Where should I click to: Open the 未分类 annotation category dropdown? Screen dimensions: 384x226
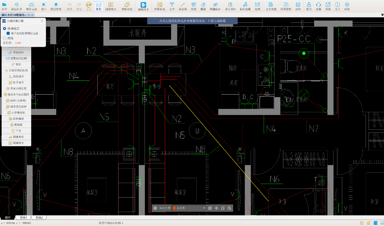pos(204,208)
